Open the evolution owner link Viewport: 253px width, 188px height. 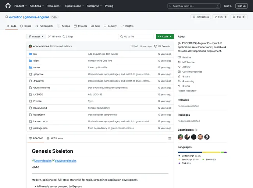click(16, 17)
